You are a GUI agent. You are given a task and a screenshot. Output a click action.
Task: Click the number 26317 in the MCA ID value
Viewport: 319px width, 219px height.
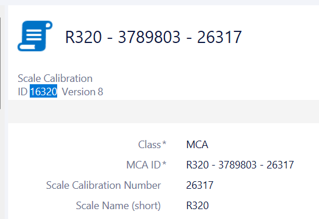[x=281, y=165]
